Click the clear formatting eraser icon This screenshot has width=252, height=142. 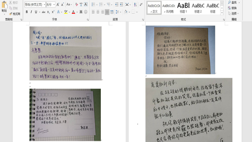(x=76, y=5)
